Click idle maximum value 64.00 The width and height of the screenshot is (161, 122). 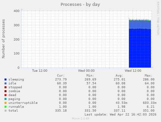pyautogui.click(x=150, y=83)
